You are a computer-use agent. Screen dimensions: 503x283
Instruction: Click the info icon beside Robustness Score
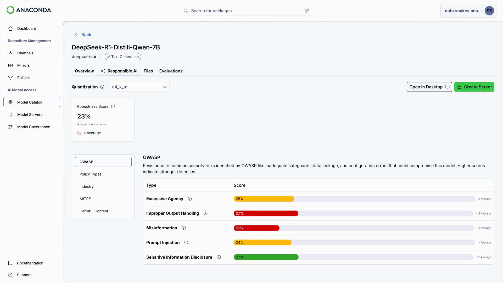(x=113, y=106)
